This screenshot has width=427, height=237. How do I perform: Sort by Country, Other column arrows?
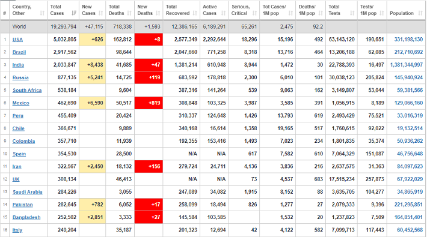pyautogui.click(x=42, y=13)
